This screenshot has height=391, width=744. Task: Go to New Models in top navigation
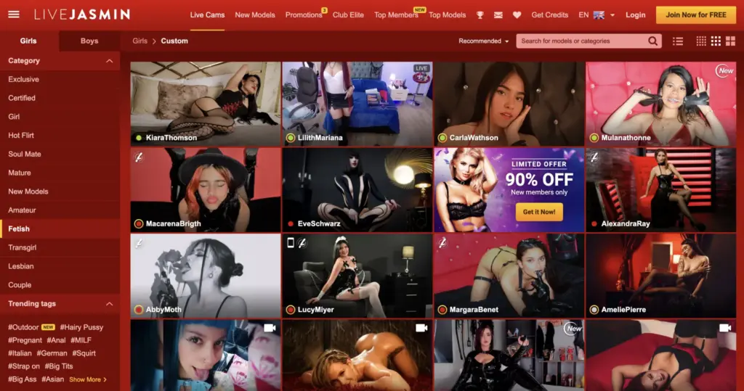point(255,15)
